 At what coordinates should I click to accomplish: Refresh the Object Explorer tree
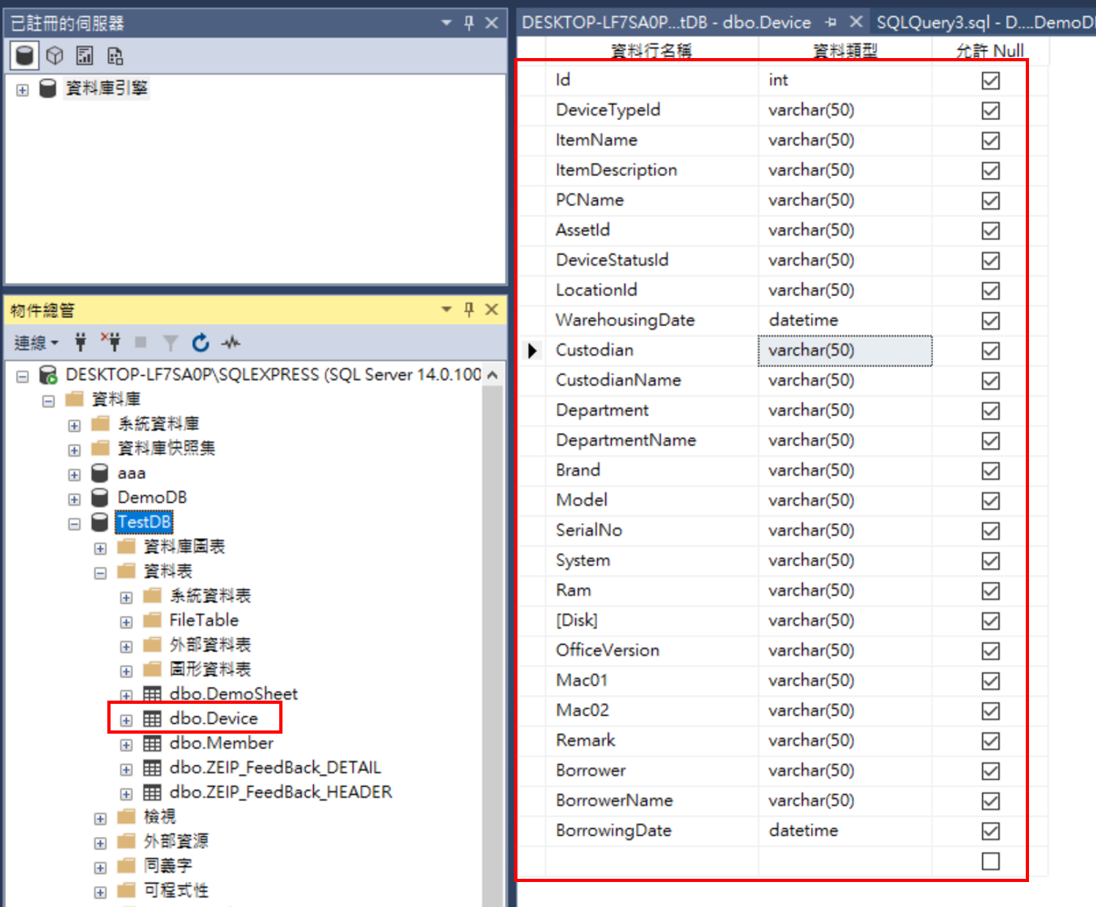201,343
